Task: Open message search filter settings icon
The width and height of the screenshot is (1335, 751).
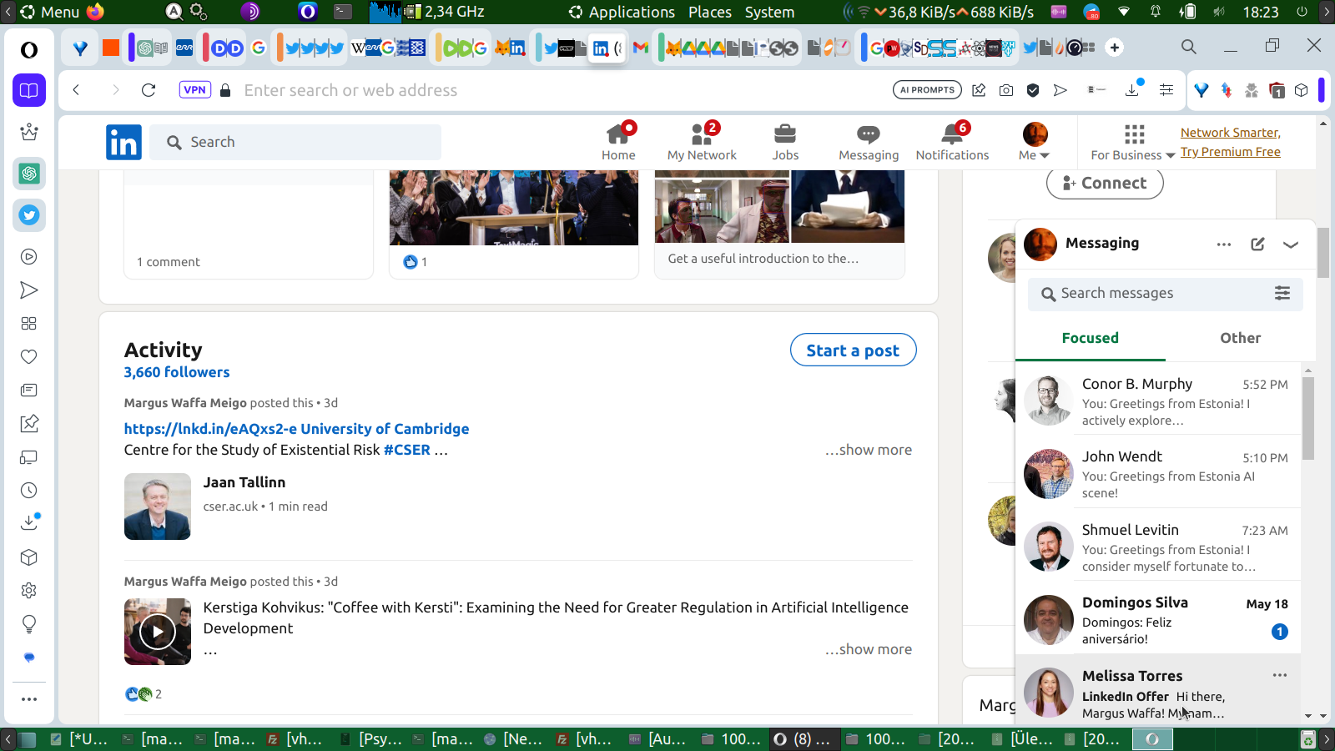Action: pos(1282,293)
